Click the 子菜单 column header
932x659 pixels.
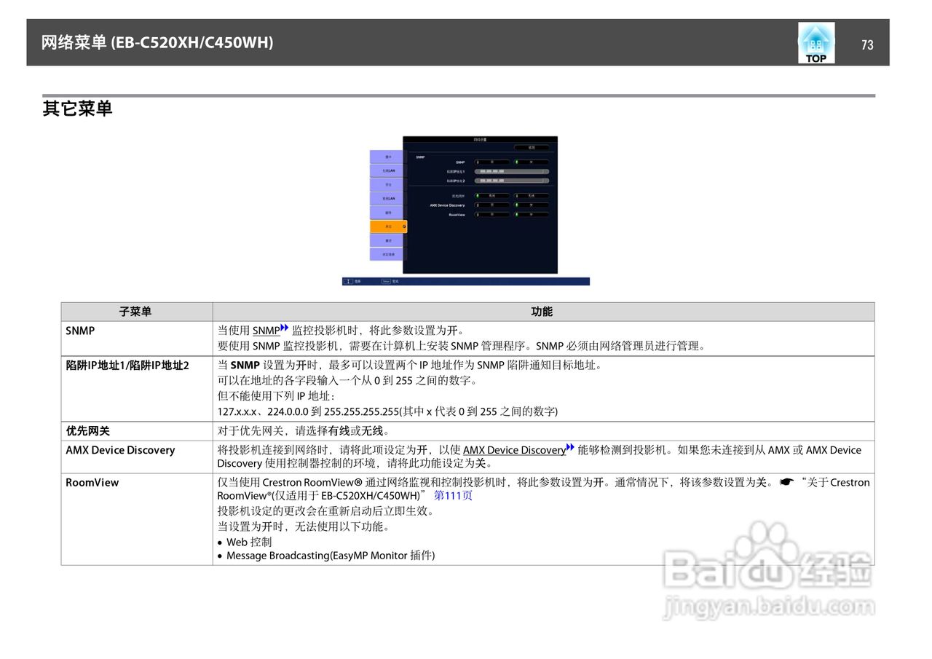click(136, 312)
